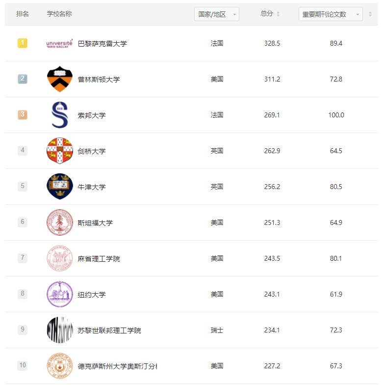Image resolution: width=382 pixels, height=385 pixels.
Task: Click the 学校名称 column header
Action: tap(59, 14)
